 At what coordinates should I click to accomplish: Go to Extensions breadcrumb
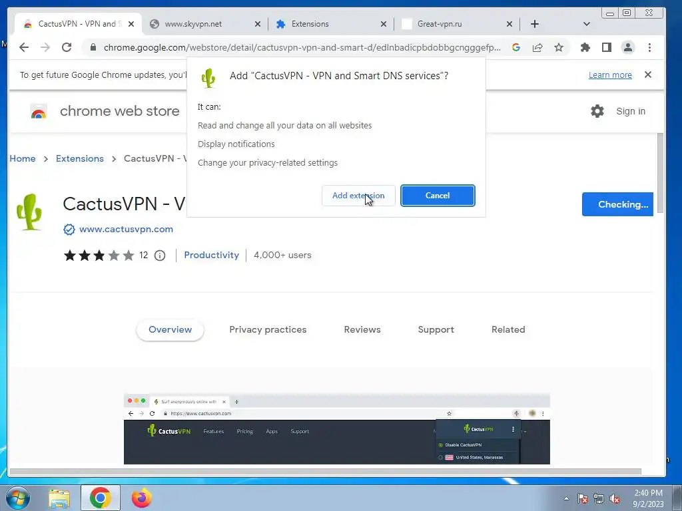click(80, 158)
